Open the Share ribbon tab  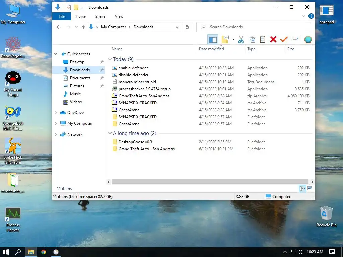100,16
